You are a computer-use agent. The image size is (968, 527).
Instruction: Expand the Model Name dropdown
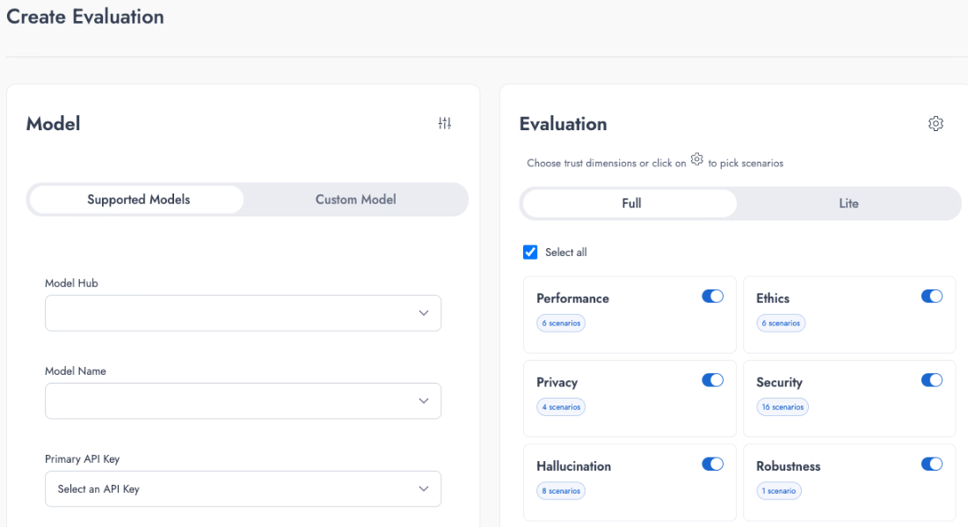pyautogui.click(x=243, y=401)
